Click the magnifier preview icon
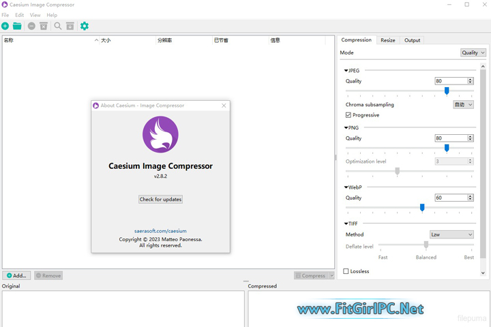 58,26
